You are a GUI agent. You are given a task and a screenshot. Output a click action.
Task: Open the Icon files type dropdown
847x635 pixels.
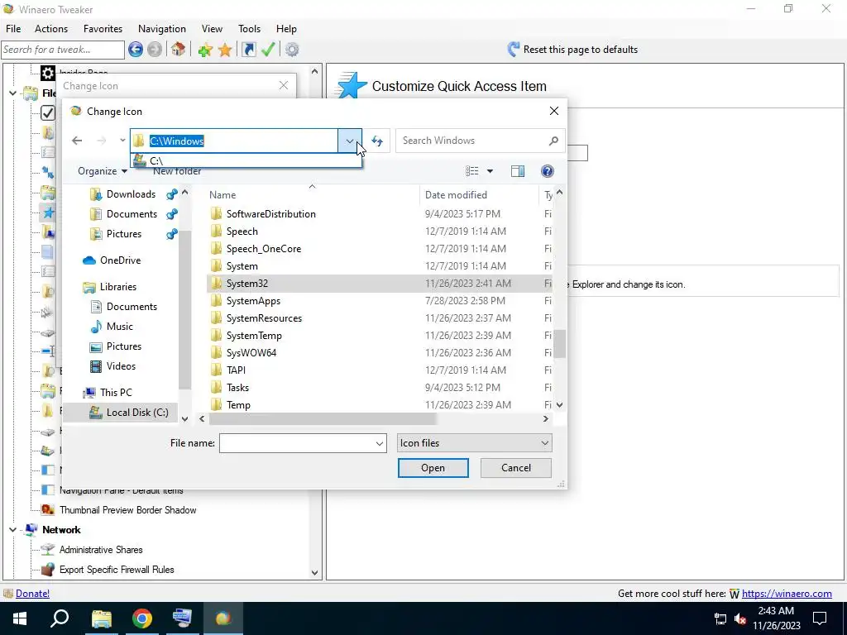474,443
